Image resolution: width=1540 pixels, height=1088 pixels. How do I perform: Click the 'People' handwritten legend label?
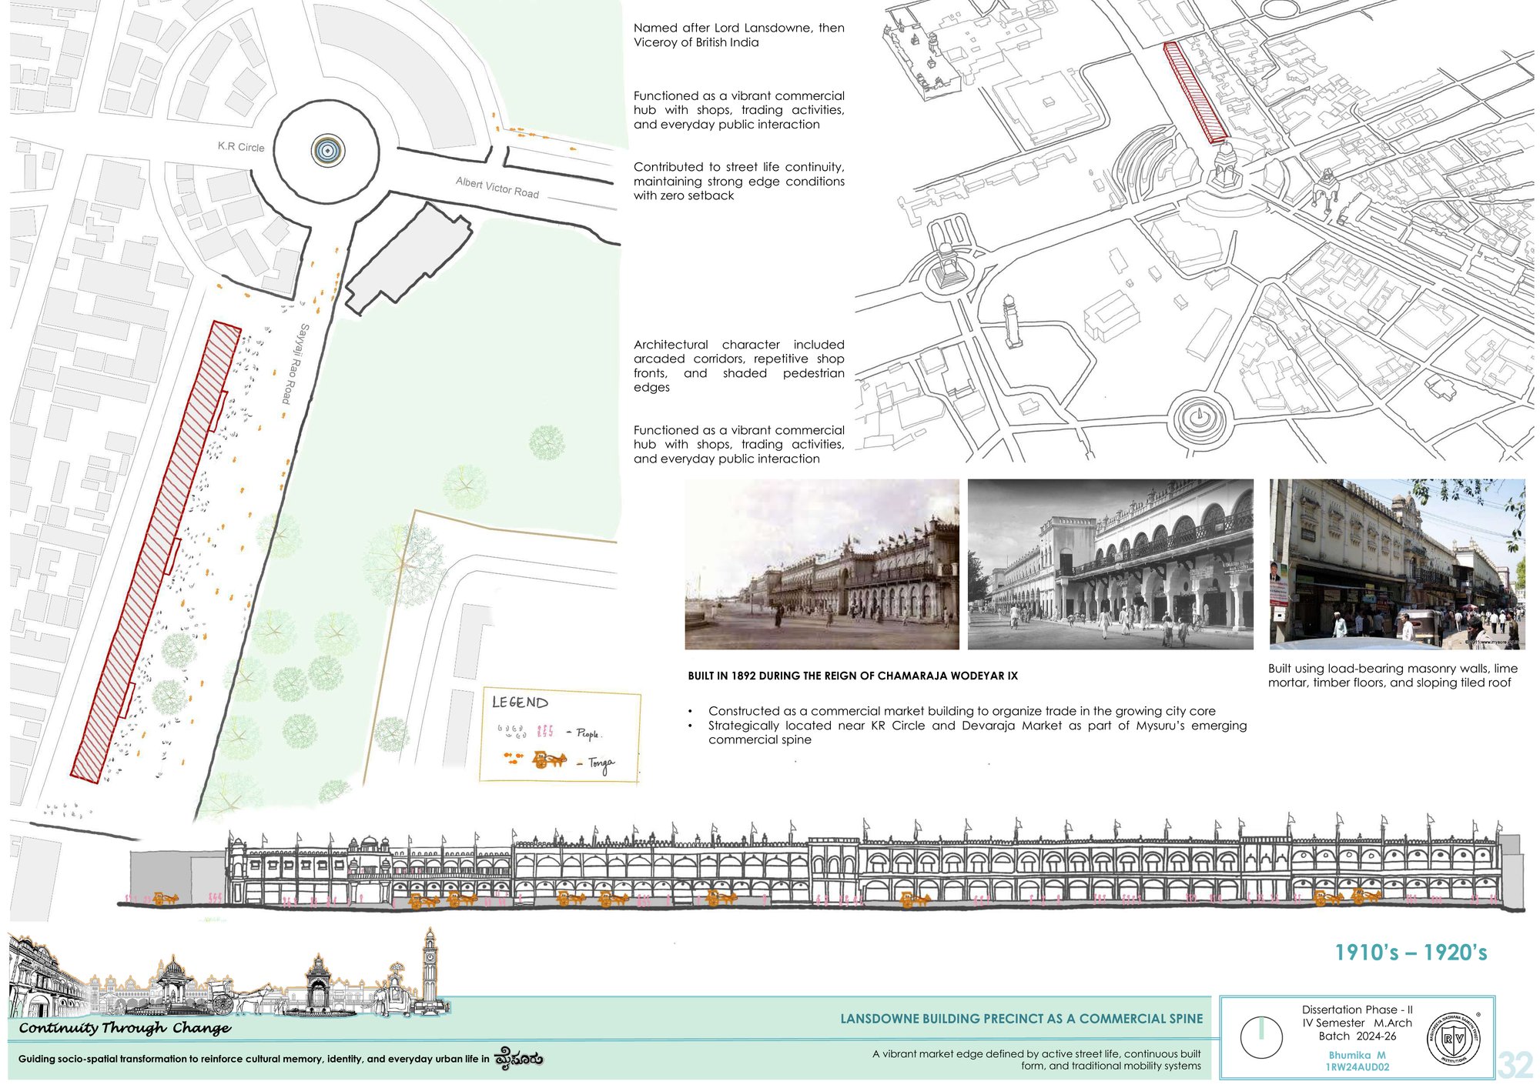(x=588, y=733)
